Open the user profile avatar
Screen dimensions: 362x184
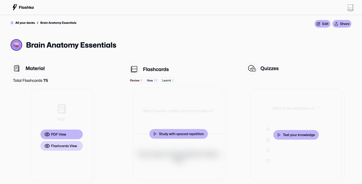click(350, 8)
